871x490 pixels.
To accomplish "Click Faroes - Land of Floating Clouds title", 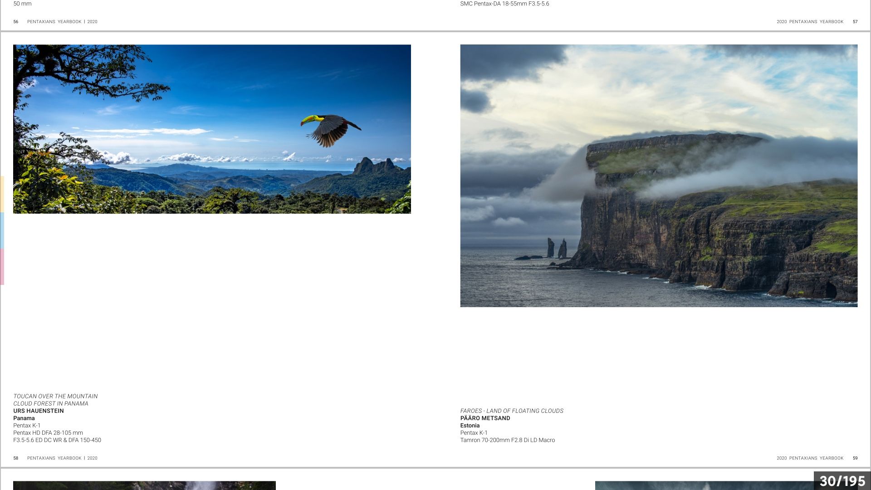I will pyautogui.click(x=512, y=411).
